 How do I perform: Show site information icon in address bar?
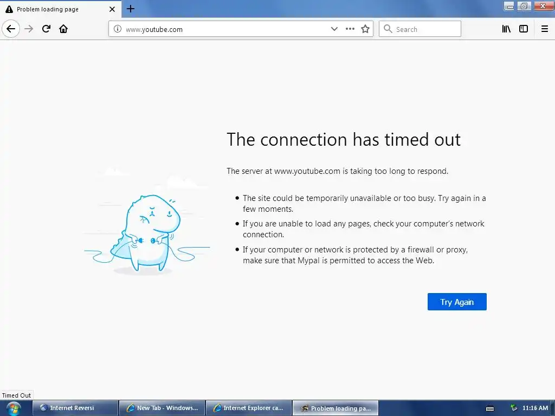point(118,29)
